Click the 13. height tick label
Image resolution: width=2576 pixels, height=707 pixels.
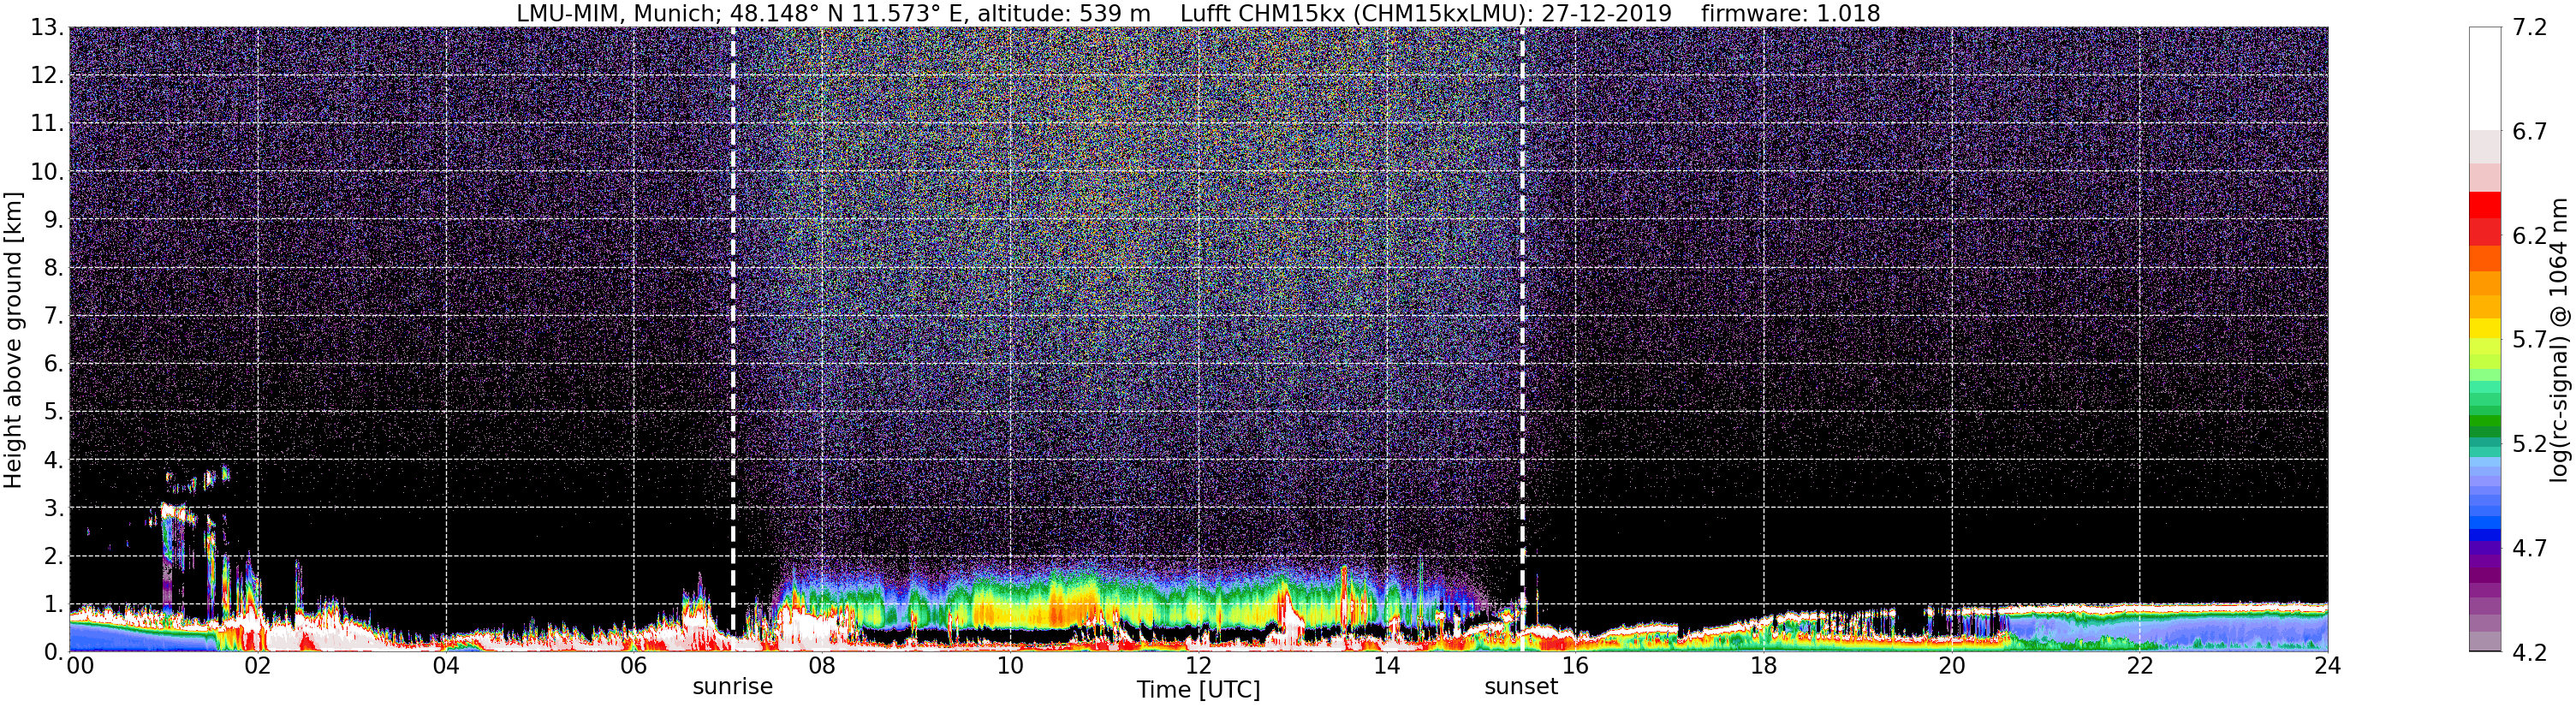coord(47,28)
